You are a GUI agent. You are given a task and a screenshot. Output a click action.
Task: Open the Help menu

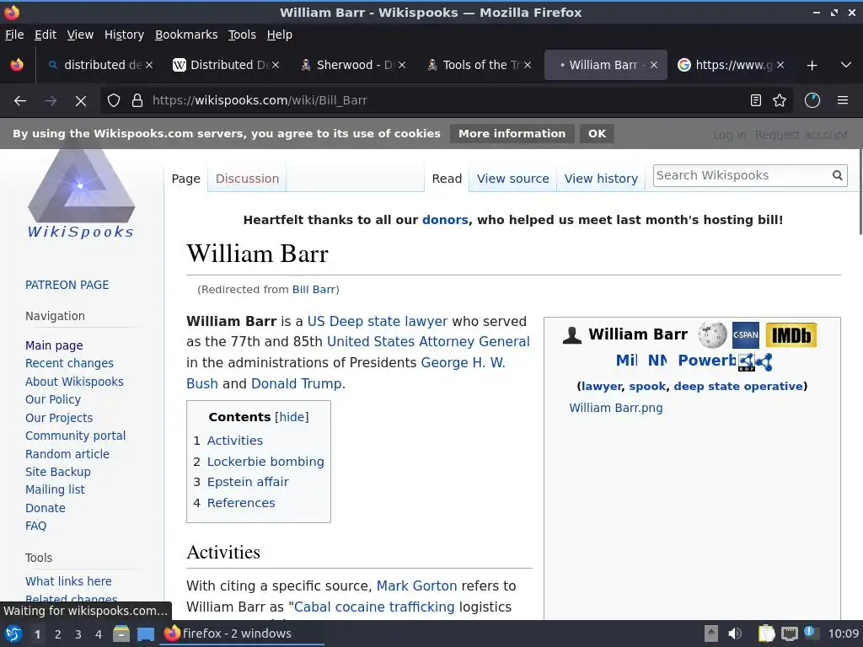[280, 35]
